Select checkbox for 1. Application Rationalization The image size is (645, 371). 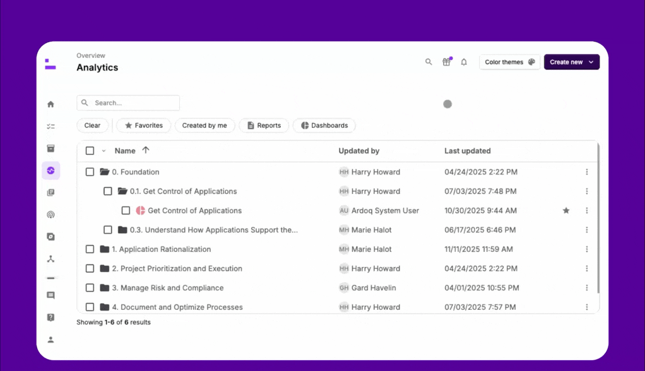90,249
